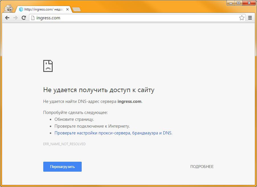This screenshot has width=257, height=187.
Task: Click the forward navigation arrow
Action: tap(15, 18)
